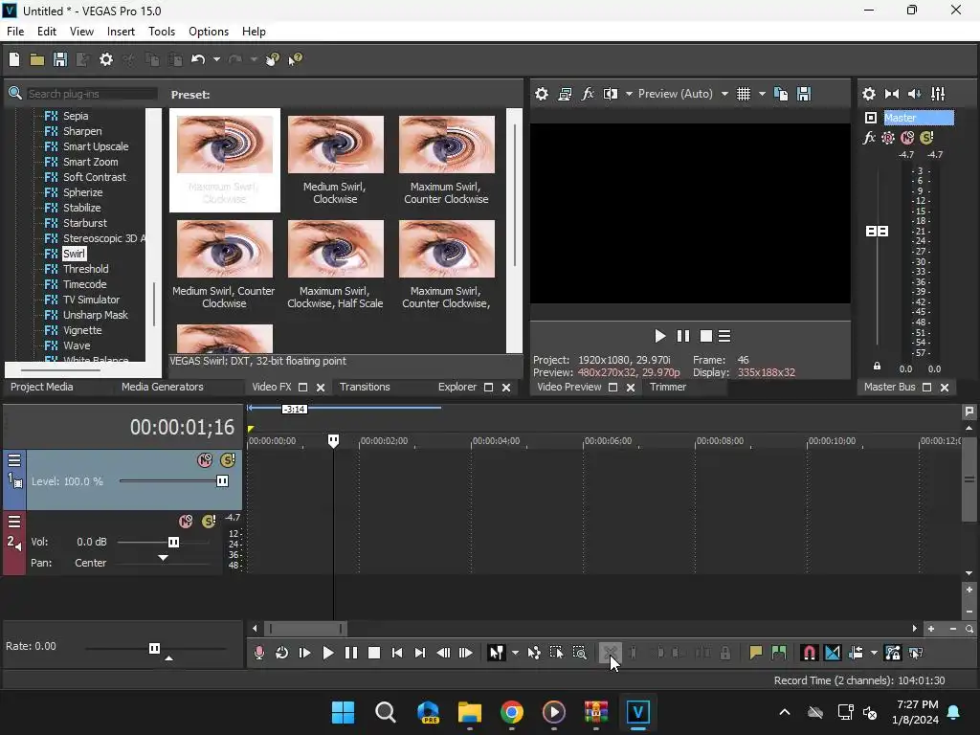Mute video track 1
Screen dimensions: 980x735
click(x=205, y=460)
